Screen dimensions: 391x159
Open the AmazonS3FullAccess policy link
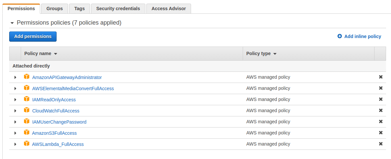point(54,133)
